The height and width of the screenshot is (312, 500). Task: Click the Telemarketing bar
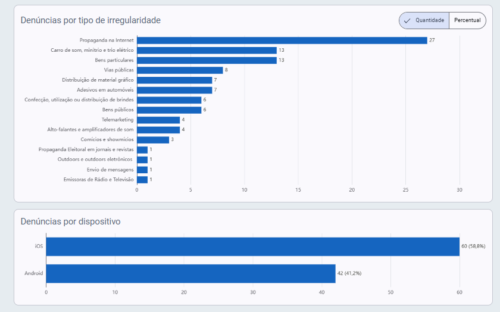(158, 120)
